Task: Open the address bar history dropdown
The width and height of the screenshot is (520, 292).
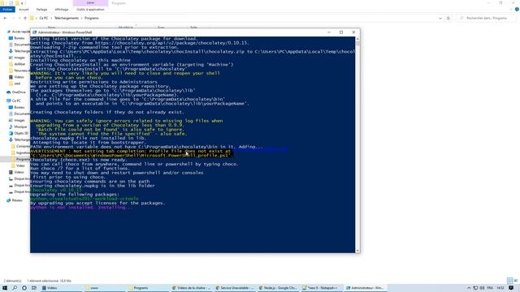Action: (x=440, y=18)
